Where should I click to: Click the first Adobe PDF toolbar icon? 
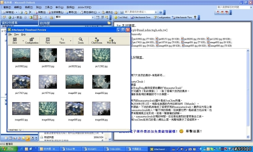[x=218, y=12]
